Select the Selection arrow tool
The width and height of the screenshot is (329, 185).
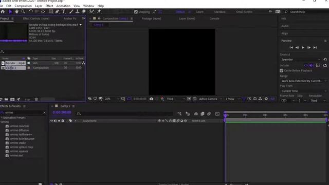pos(10,11)
